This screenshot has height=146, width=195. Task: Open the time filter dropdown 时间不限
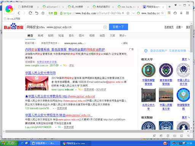[30, 43]
